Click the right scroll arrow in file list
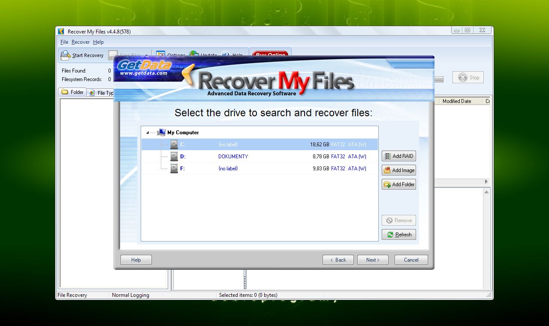Screen dimensions: 549x326 click(x=486, y=182)
